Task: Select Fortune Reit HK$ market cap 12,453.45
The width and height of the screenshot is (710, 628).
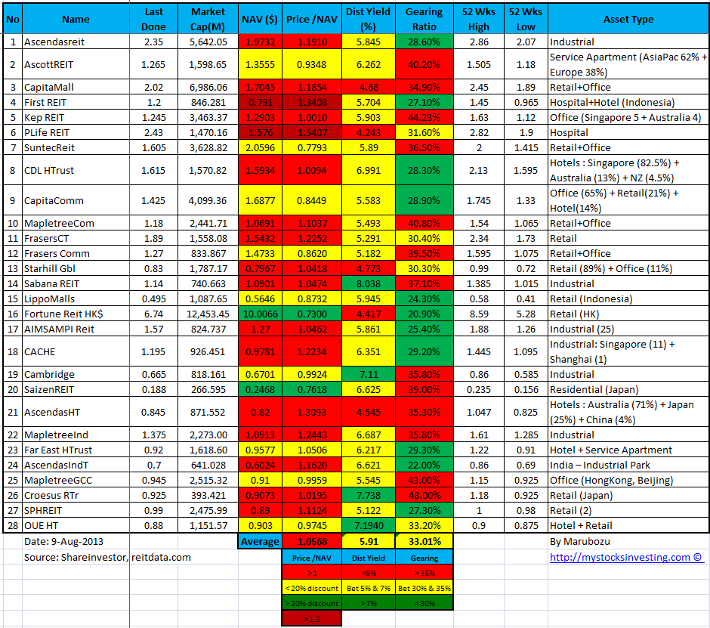Action: (208, 314)
